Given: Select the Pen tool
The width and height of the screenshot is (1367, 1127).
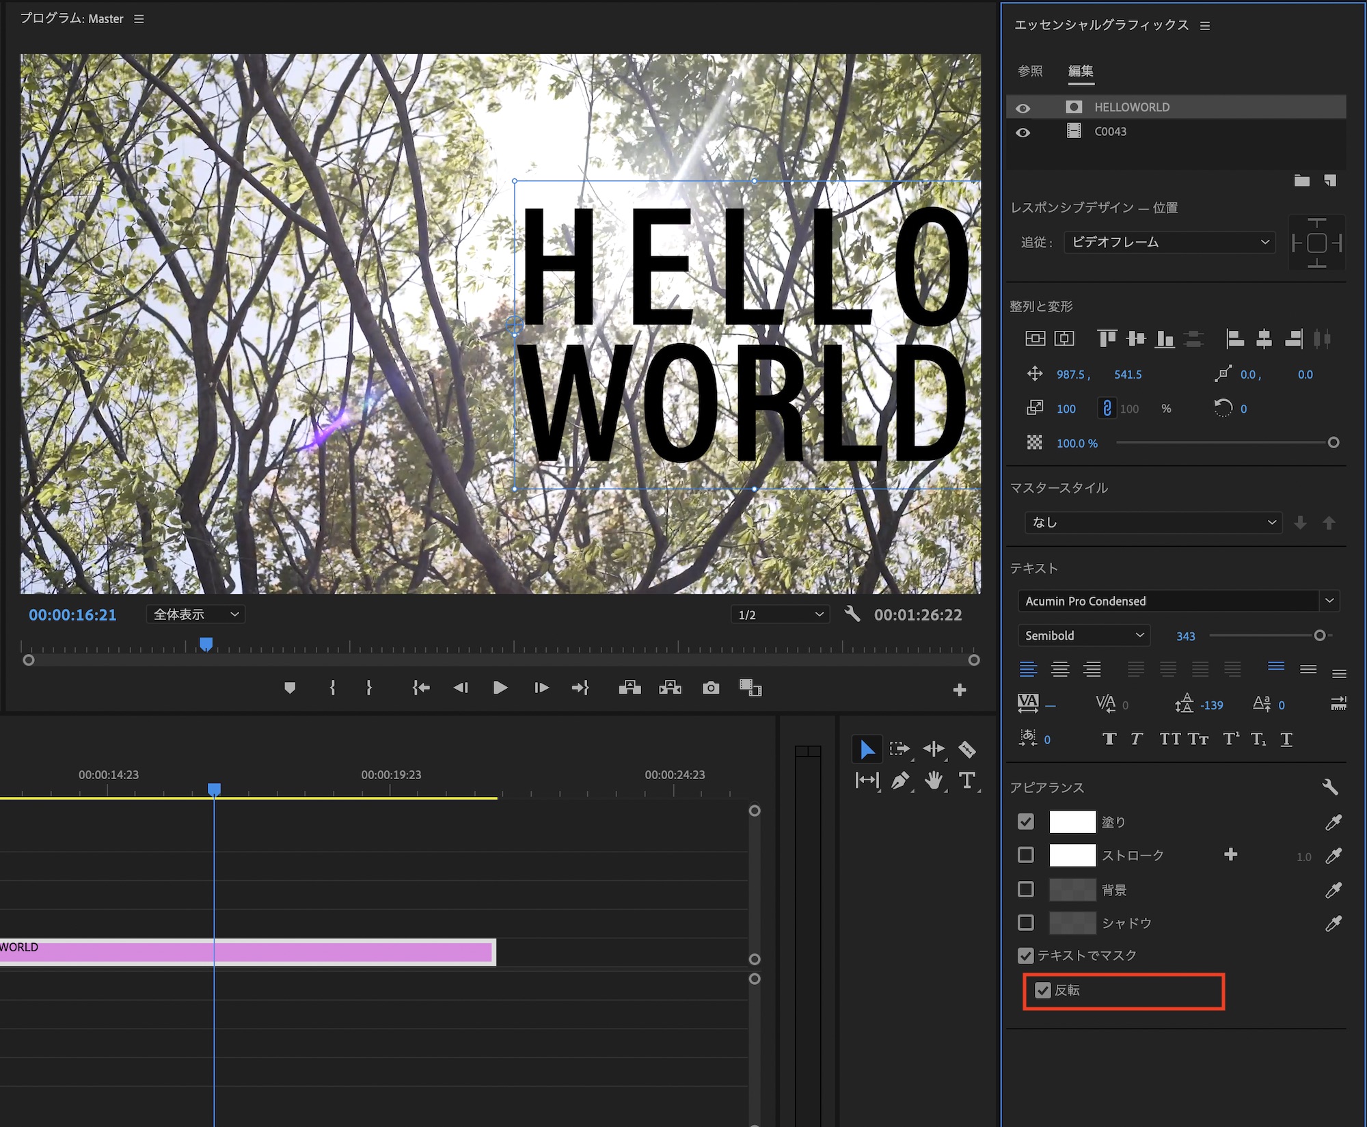Looking at the screenshot, I should click(900, 780).
